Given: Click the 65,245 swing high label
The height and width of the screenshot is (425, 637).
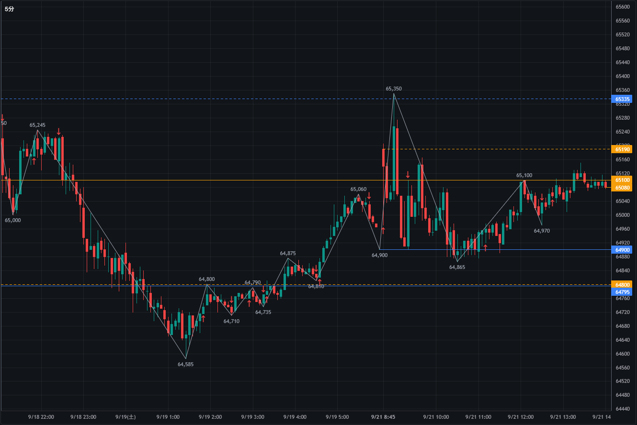Looking at the screenshot, I should (37, 125).
